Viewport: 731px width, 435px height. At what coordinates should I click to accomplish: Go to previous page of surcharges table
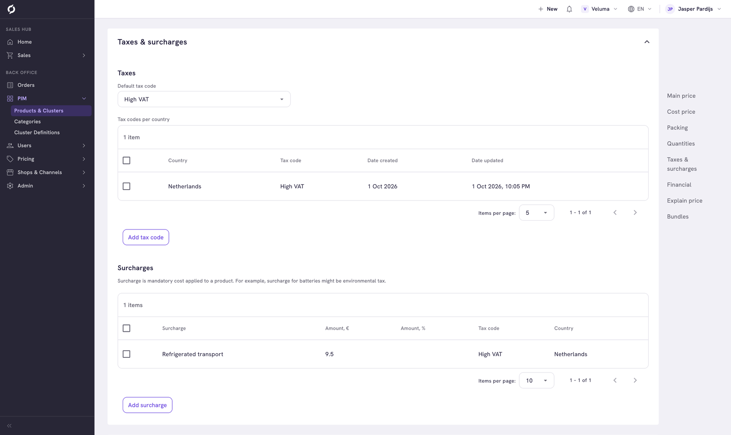[615, 380]
